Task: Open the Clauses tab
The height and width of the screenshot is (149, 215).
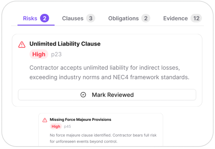Action: point(72,18)
